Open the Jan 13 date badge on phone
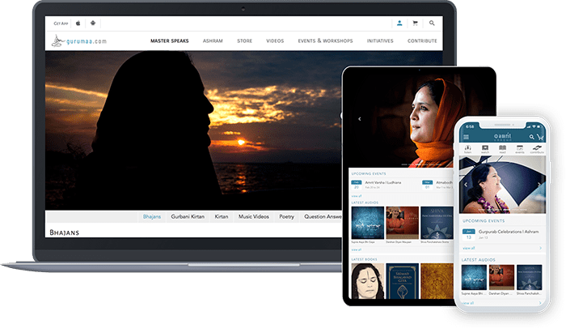566x328 pixels. (468, 235)
